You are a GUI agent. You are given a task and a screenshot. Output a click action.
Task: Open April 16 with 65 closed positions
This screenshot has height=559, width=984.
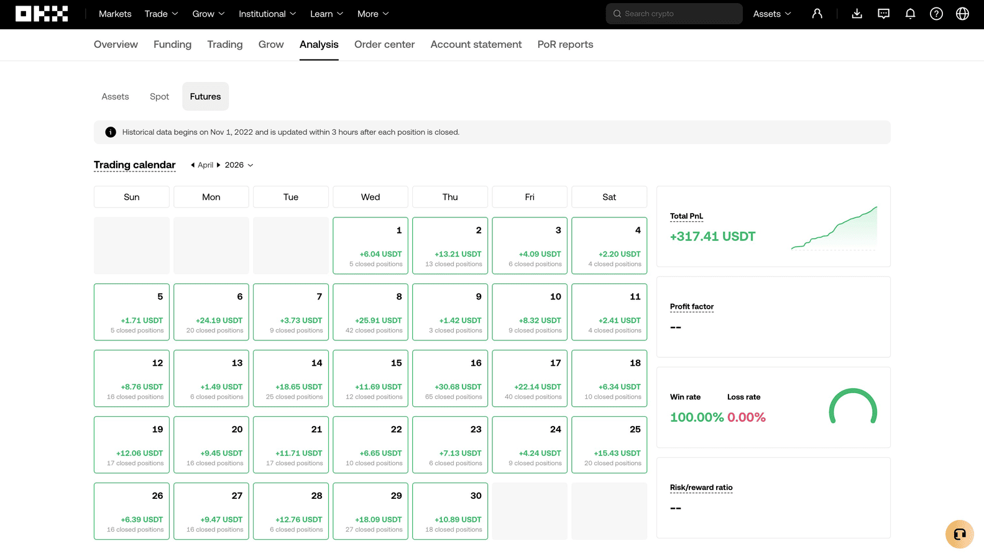(450, 378)
